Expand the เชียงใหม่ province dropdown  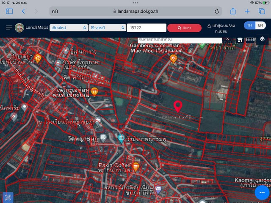(69, 28)
